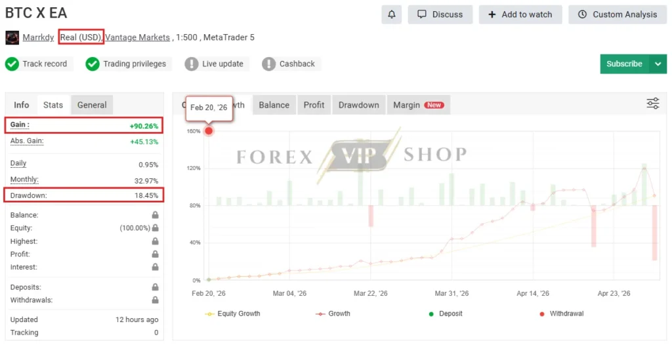The height and width of the screenshot is (345, 672).
Task: Click the Abs. Gain label
Action: [x=27, y=140]
